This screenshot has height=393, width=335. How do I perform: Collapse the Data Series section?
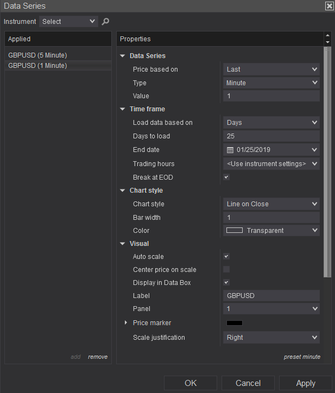coord(123,56)
